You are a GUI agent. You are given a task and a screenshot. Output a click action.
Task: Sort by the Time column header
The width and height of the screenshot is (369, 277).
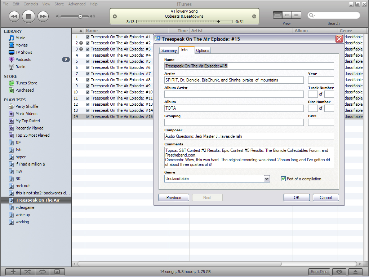[x=179, y=31]
